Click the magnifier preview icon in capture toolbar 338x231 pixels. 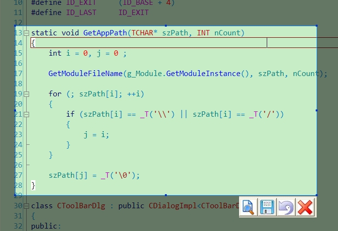click(248, 207)
